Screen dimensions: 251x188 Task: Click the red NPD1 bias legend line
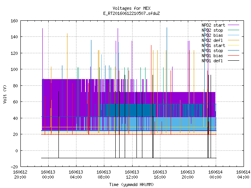[233, 56]
